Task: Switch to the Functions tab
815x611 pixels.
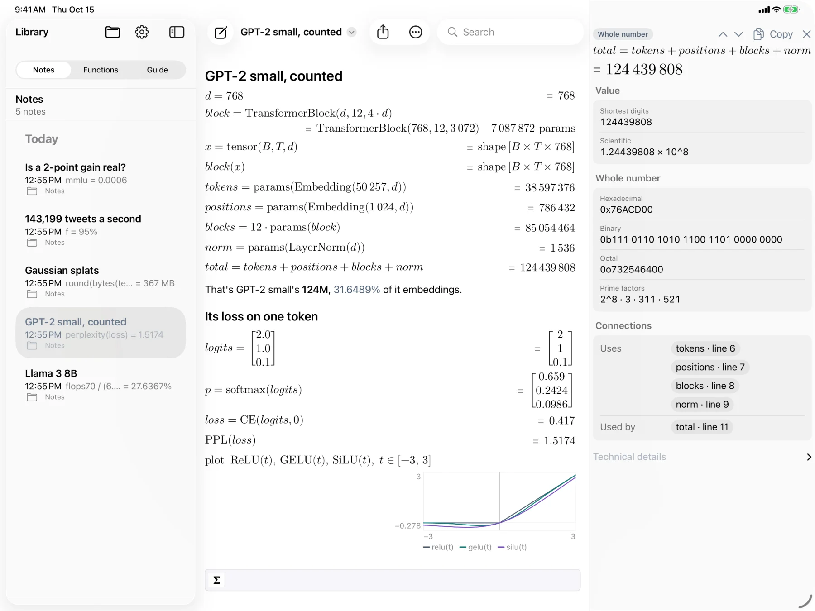Action: tap(101, 70)
